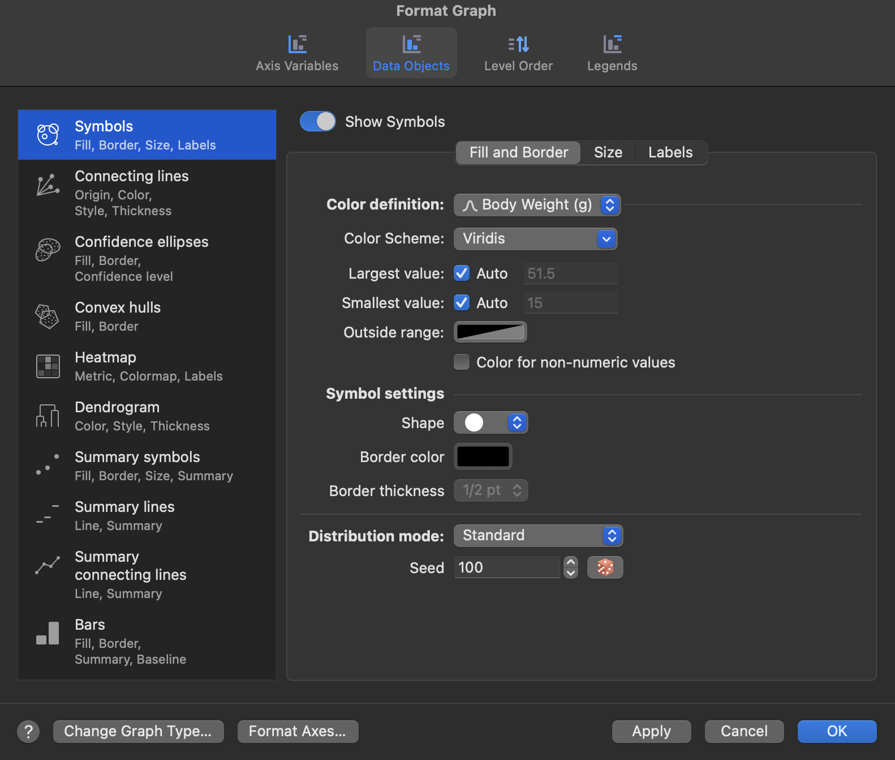
Task: Click the Largest value 51.5 field
Action: [x=570, y=274]
